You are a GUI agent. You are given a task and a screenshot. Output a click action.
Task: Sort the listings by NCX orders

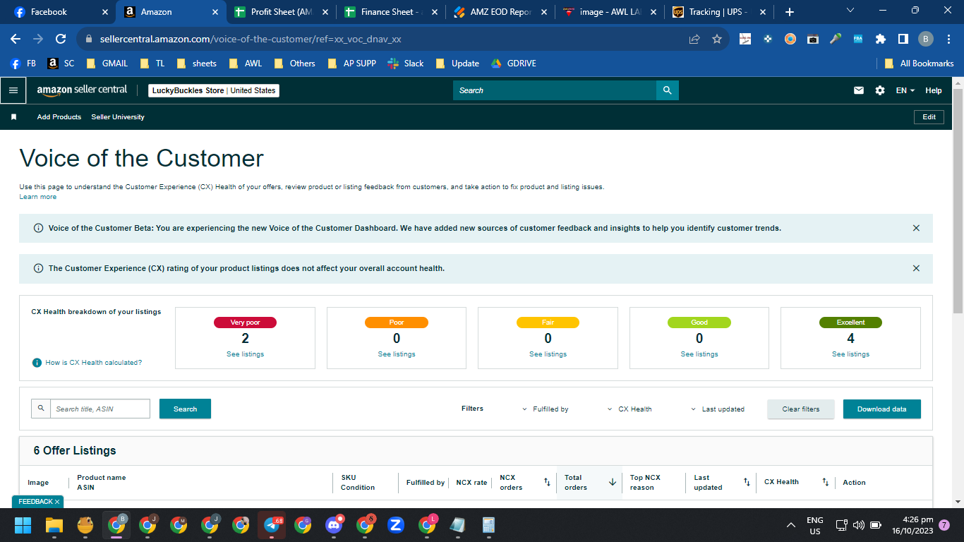[x=547, y=482]
